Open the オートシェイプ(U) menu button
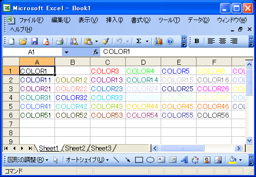This screenshot has height=177, width=256. coord(87,160)
